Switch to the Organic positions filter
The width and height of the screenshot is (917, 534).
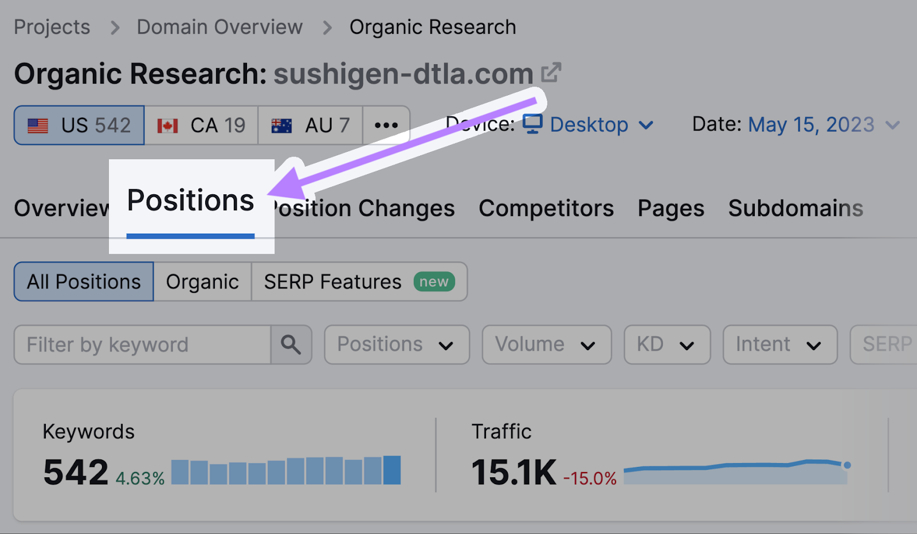[x=202, y=281]
